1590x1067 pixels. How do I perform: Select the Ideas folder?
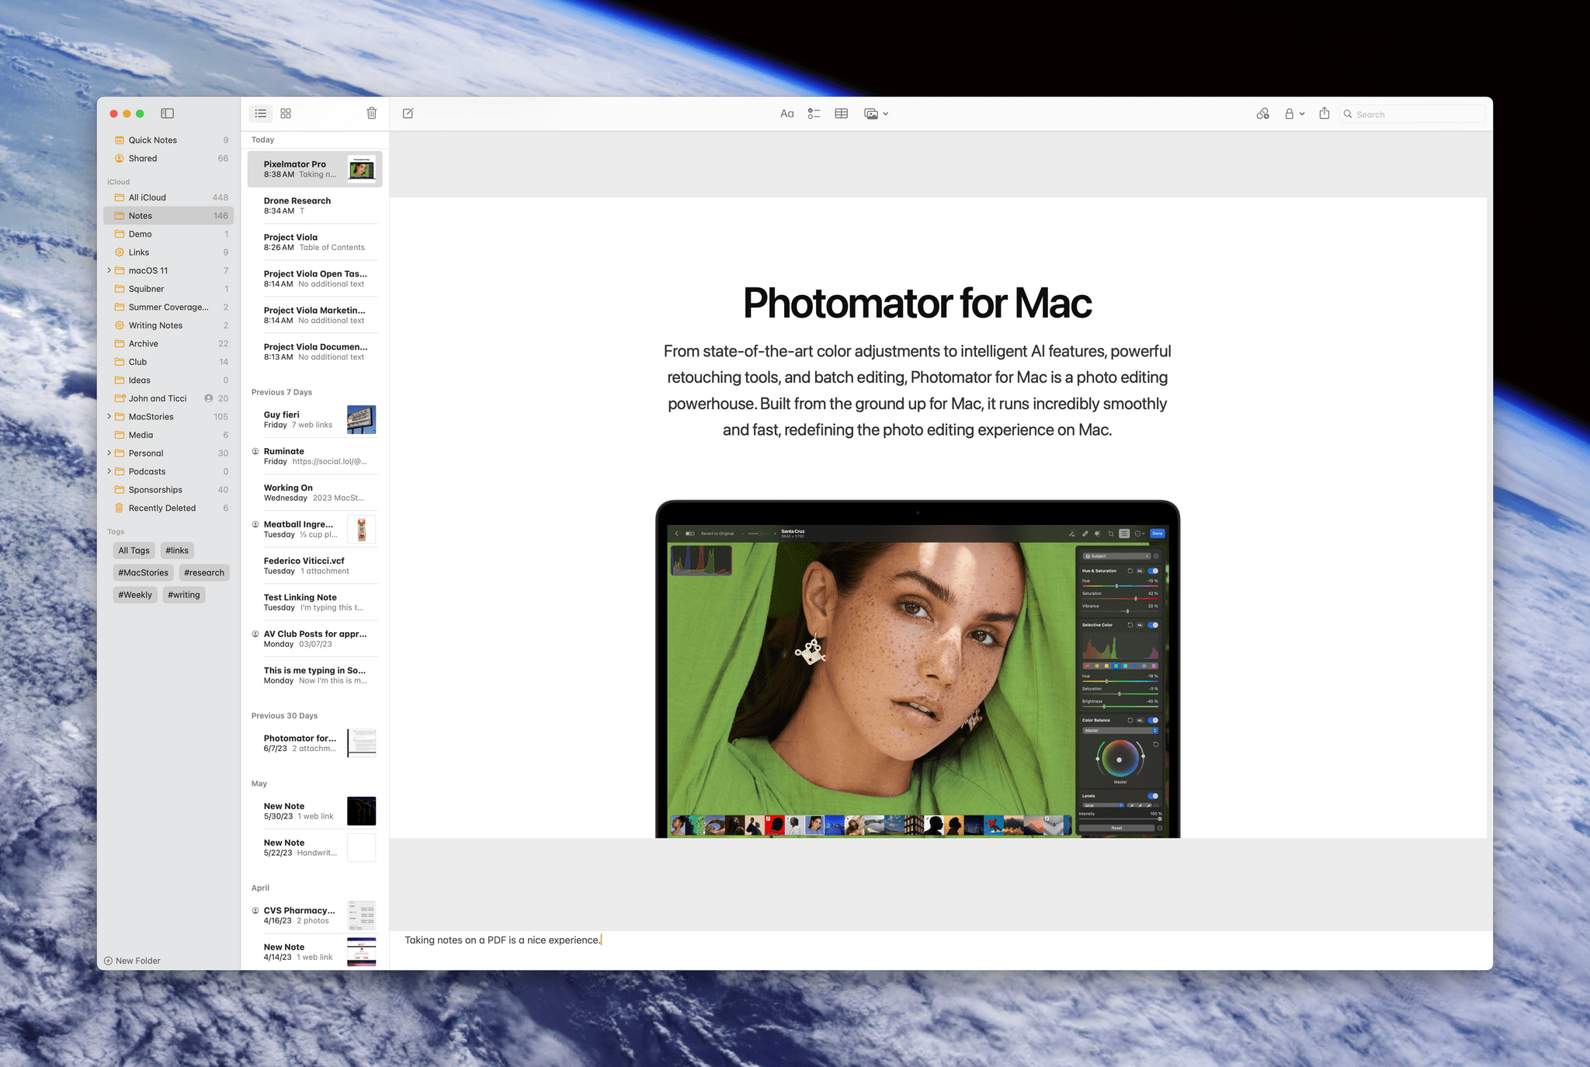168,381
